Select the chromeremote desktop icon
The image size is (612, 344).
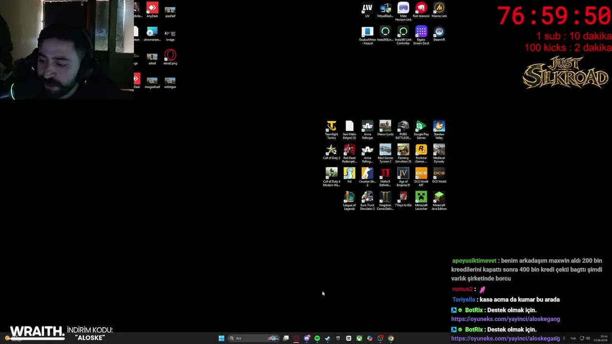(152, 34)
